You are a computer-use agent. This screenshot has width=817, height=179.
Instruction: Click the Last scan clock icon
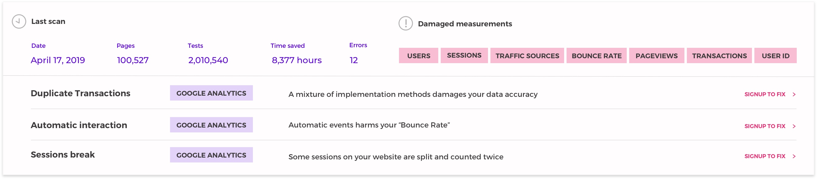(19, 21)
